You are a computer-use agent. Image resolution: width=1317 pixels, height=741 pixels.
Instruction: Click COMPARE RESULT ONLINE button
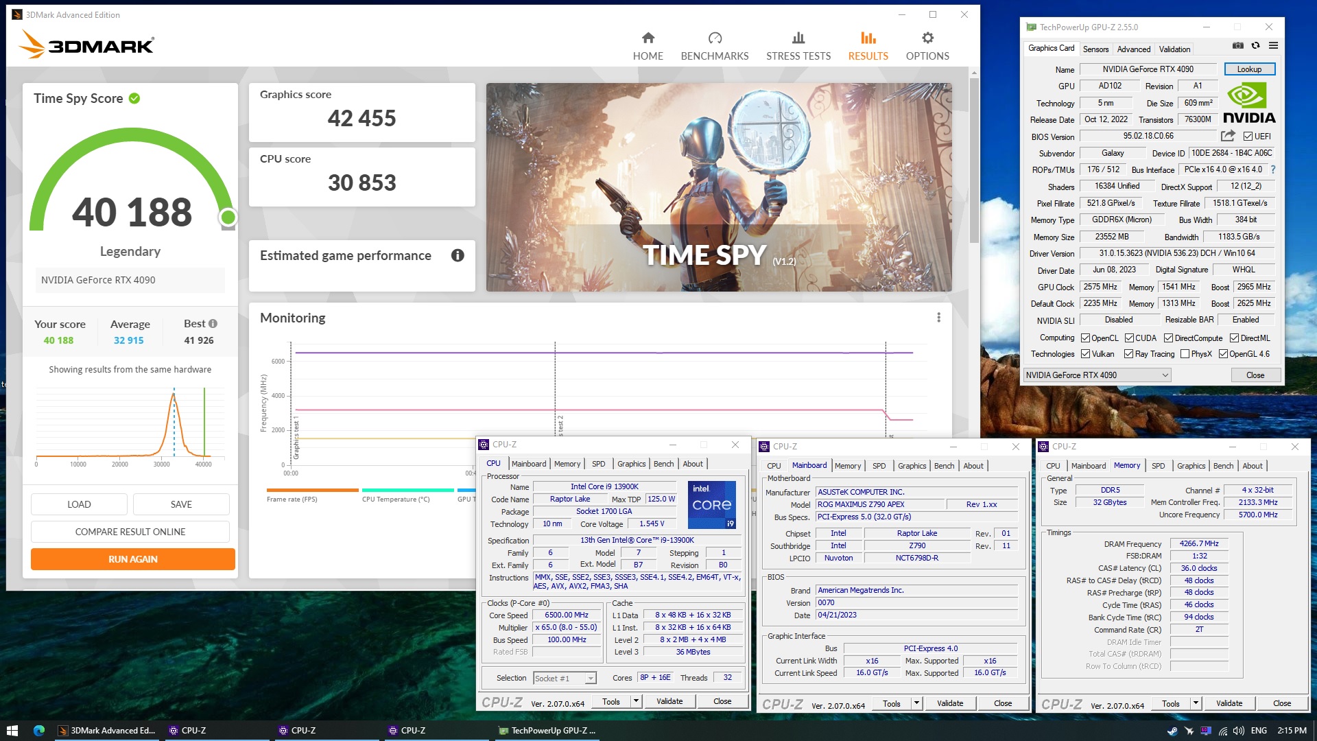click(130, 532)
